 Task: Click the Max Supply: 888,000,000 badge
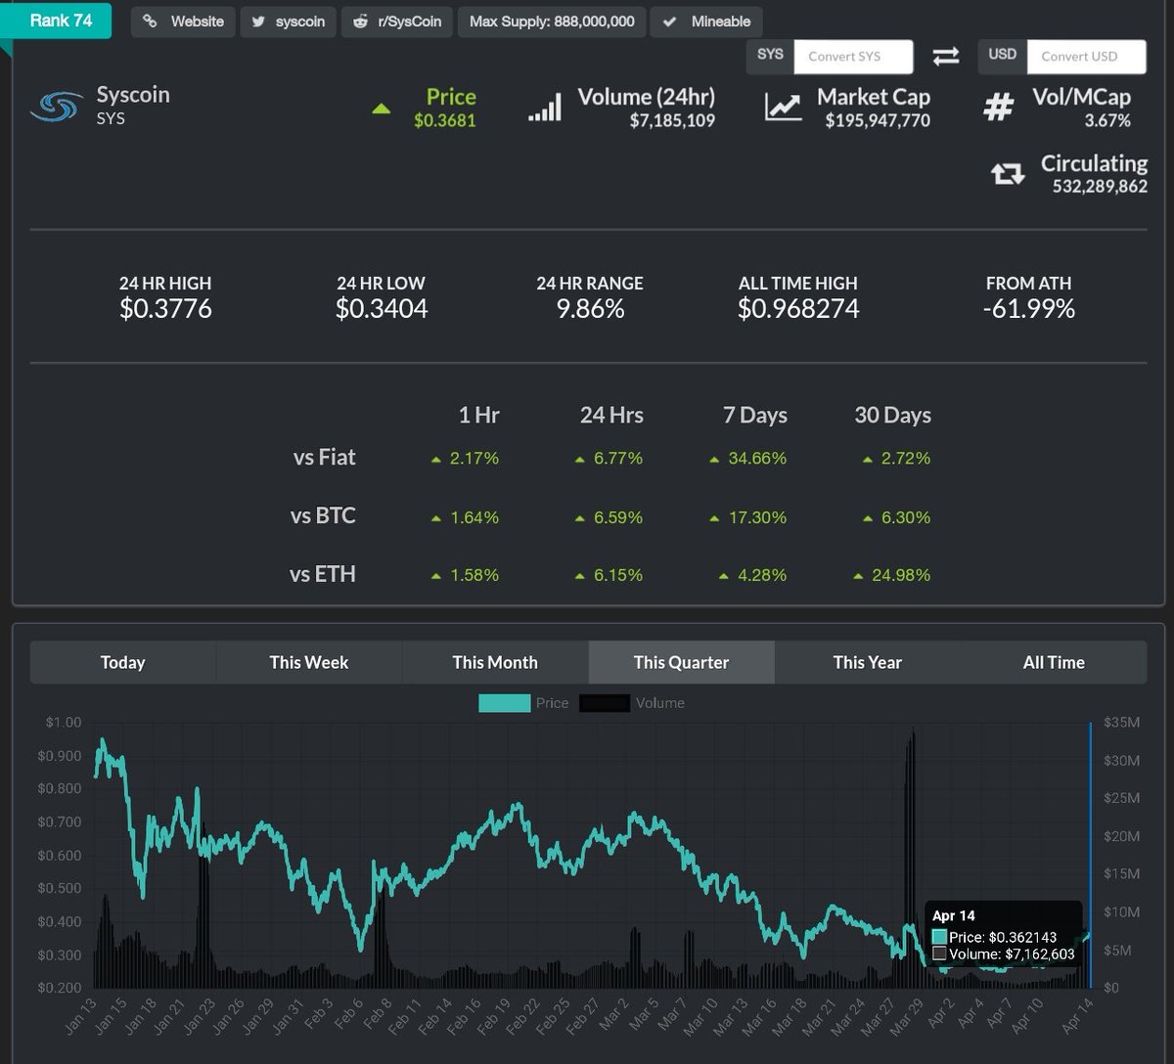pyautogui.click(x=552, y=22)
